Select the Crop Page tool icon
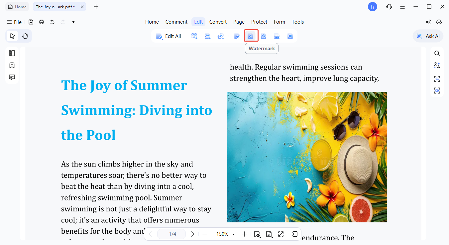Viewport: 449px width, 245px height. pyautogui.click(x=237, y=36)
